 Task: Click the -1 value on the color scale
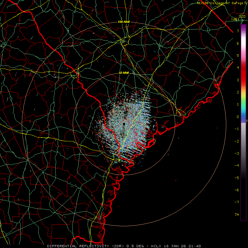coord(237,129)
